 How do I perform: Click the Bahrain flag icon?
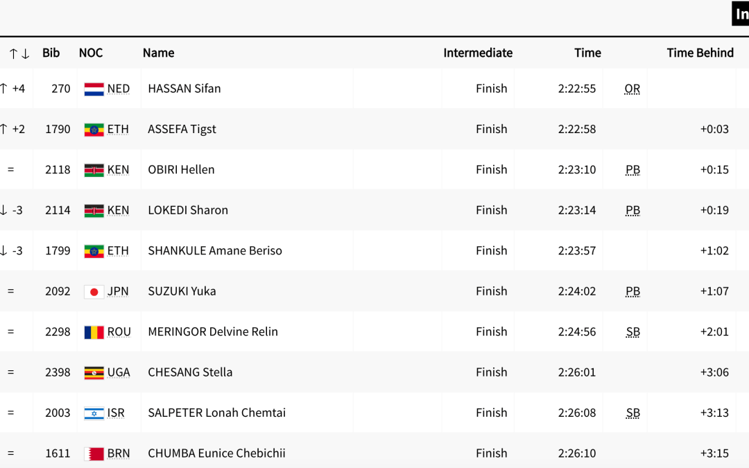(94, 454)
